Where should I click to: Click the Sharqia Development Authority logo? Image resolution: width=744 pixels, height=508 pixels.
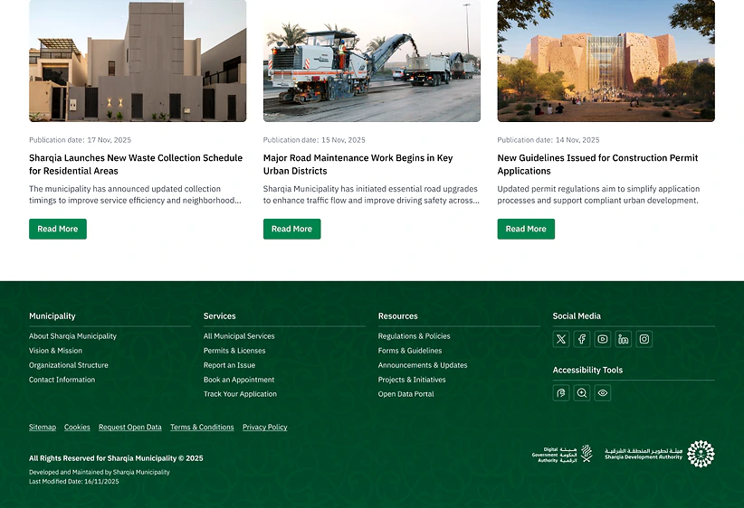click(660, 454)
